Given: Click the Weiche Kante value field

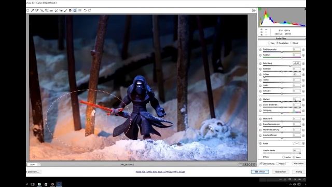Looking at the screenshot, I should (296, 150).
